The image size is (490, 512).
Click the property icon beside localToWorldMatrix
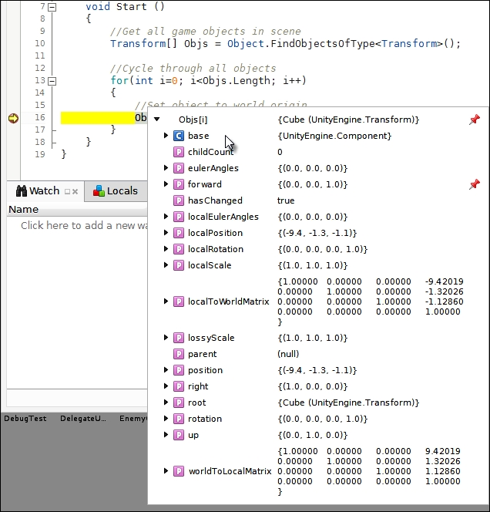pyautogui.click(x=179, y=301)
